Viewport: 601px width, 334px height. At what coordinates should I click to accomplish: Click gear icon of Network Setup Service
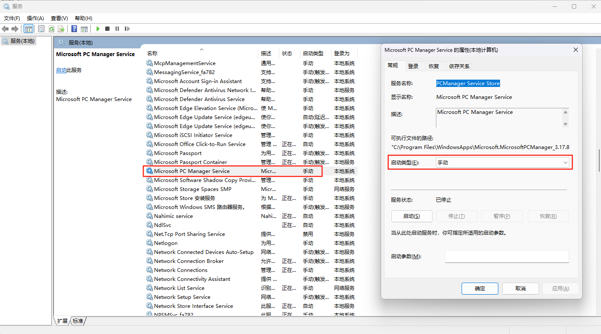click(x=149, y=297)
